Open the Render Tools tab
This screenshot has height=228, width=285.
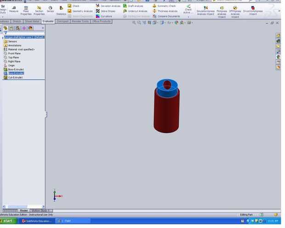pos(80,21)
